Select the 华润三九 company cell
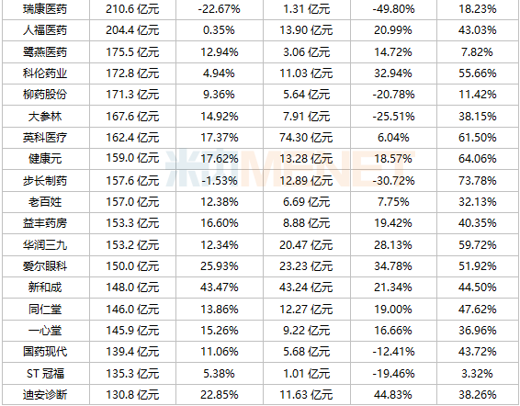The height and width of the screenshot is (406, 520). pos(45,244)
